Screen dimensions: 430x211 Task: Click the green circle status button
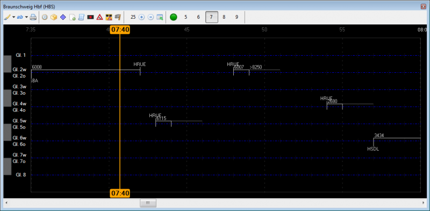point(173,17)
